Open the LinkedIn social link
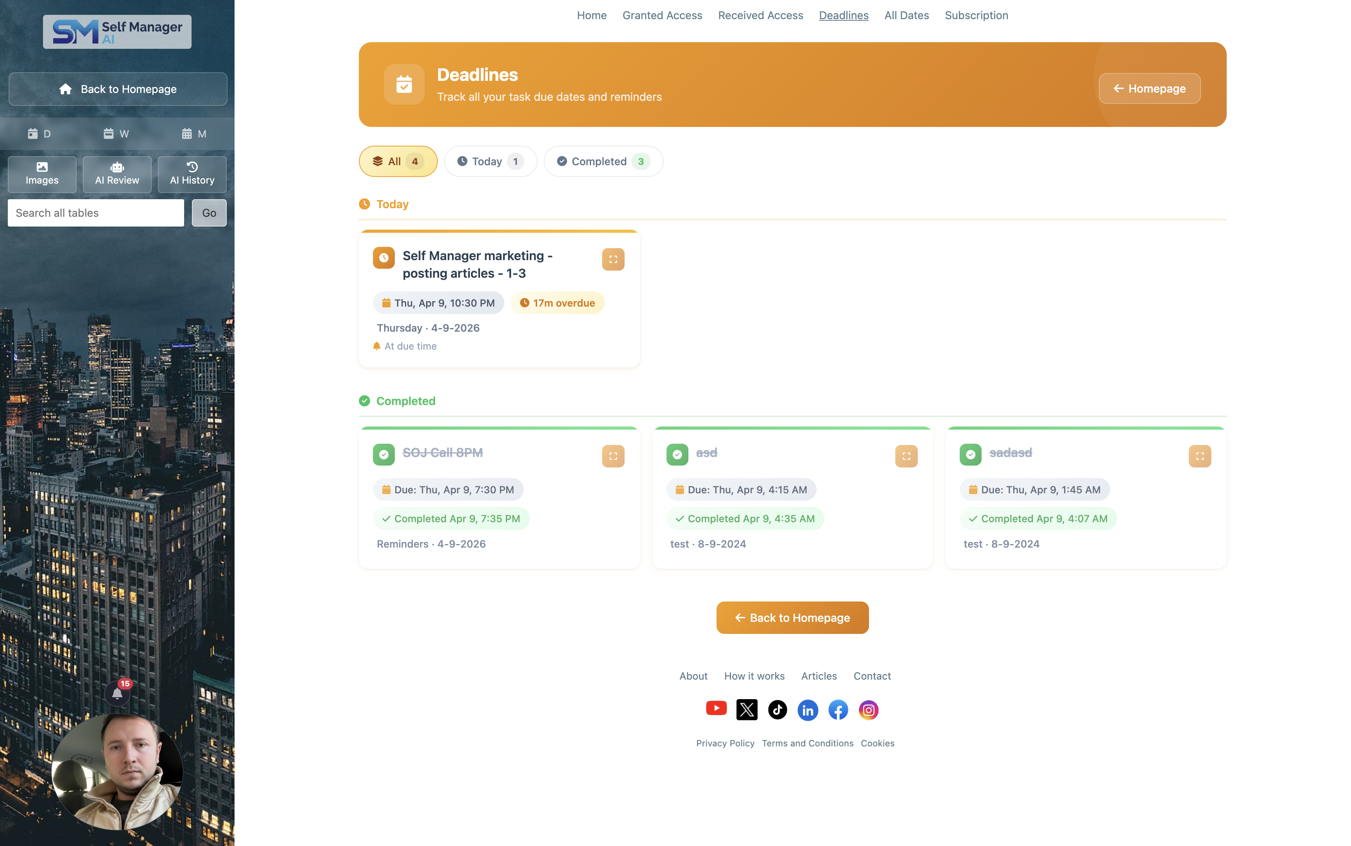1351x846 pixels. click(807, 710)
